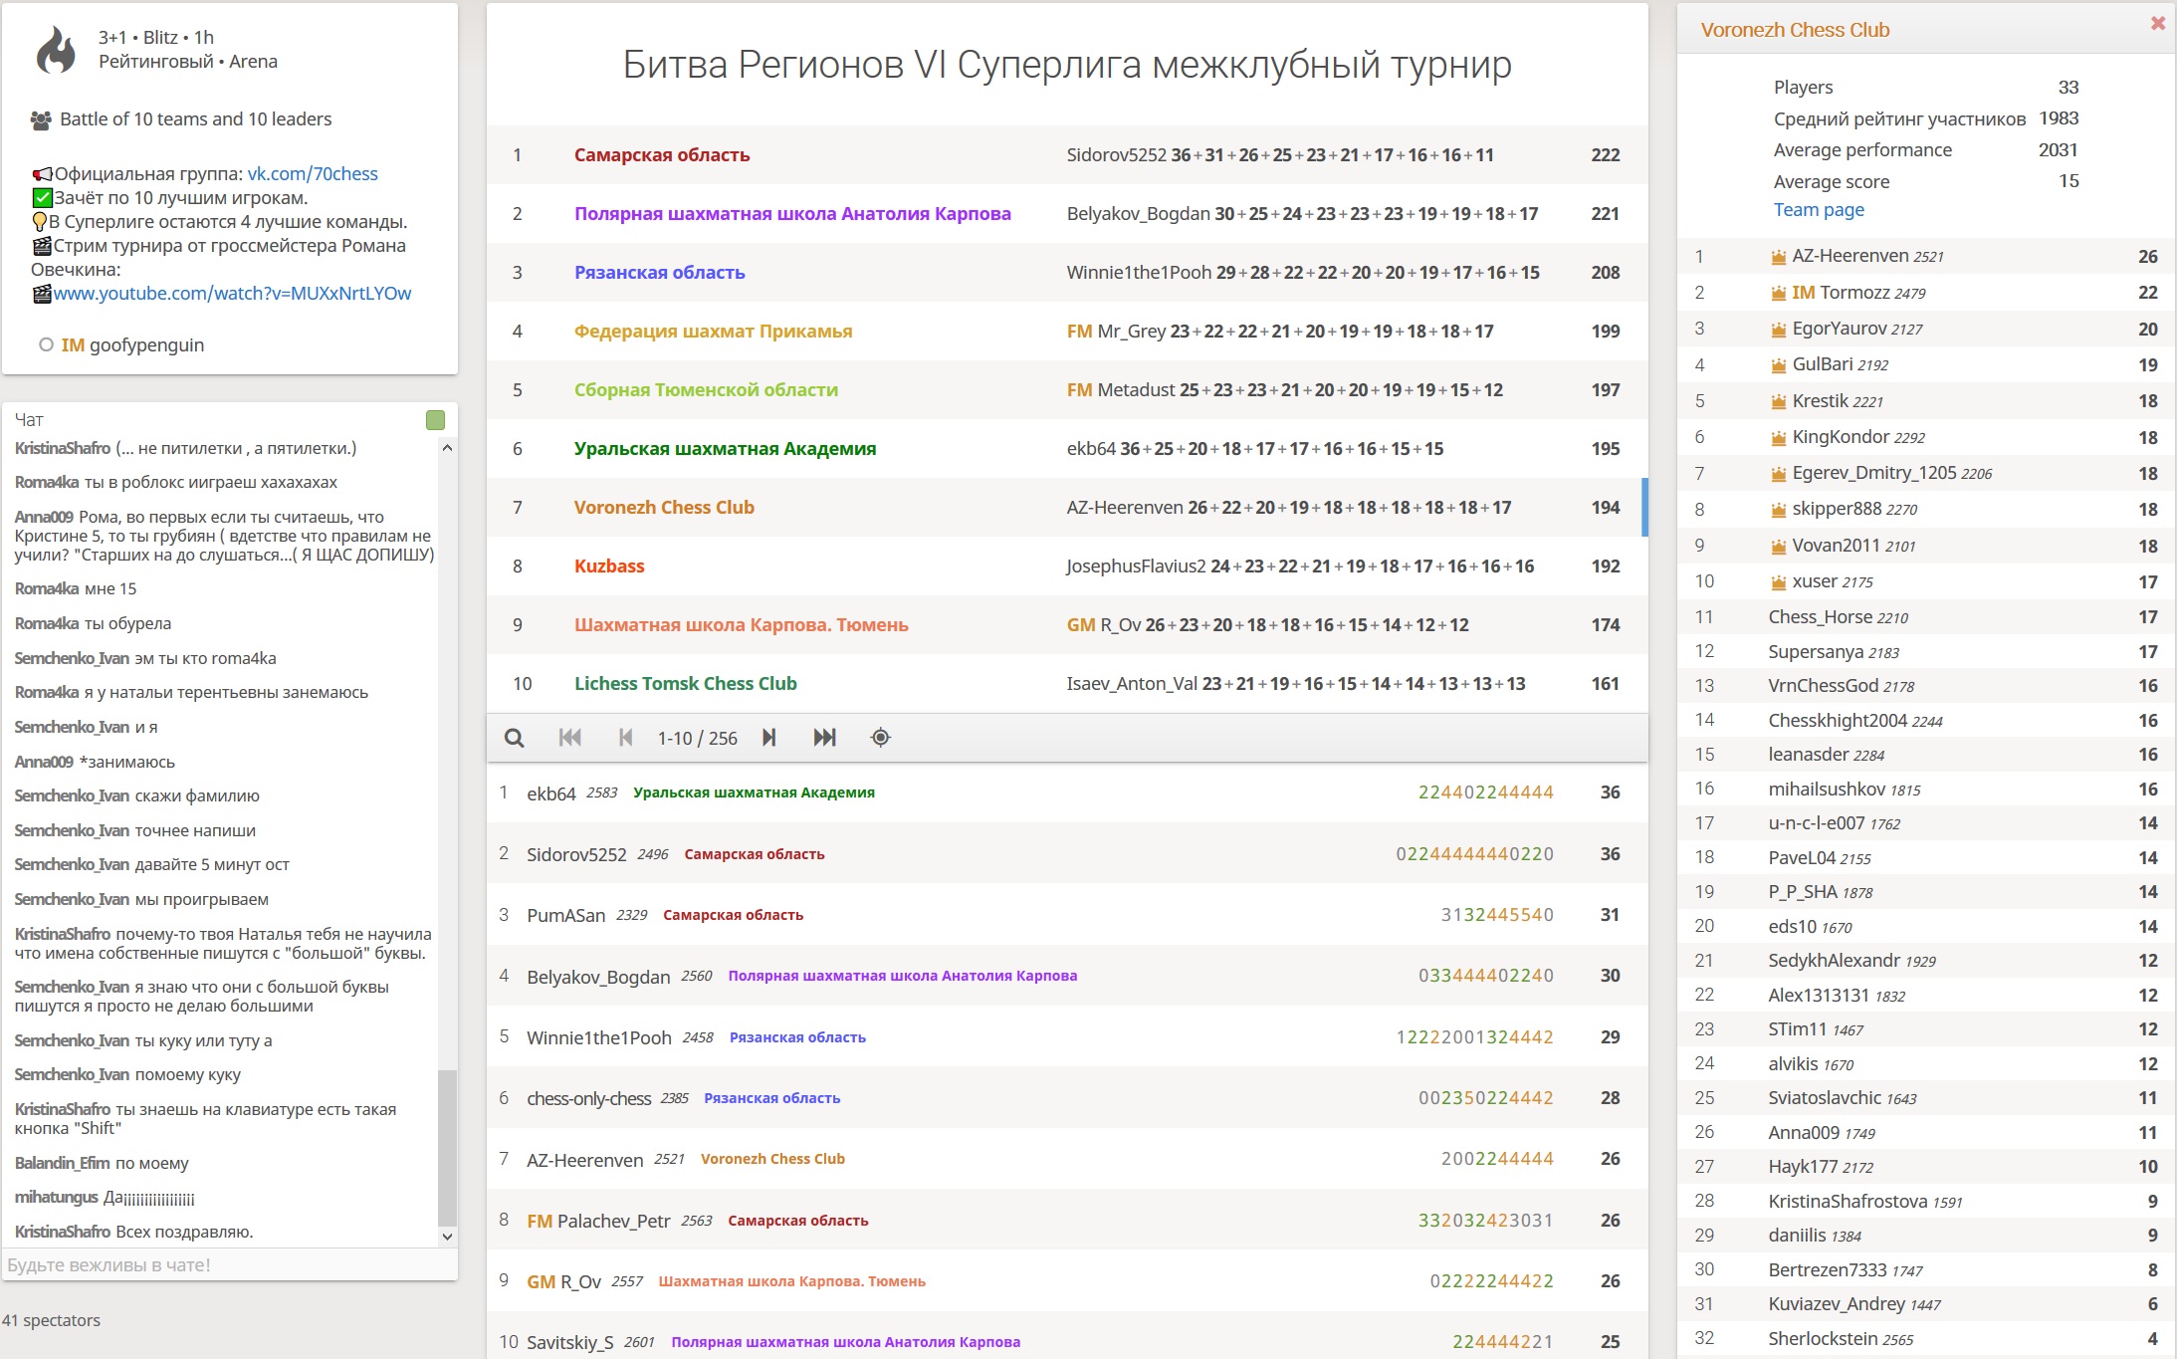Jump to last standings page
Image resolution: width=2177 pixels, height=1359 pixels.
coord(824,738)
